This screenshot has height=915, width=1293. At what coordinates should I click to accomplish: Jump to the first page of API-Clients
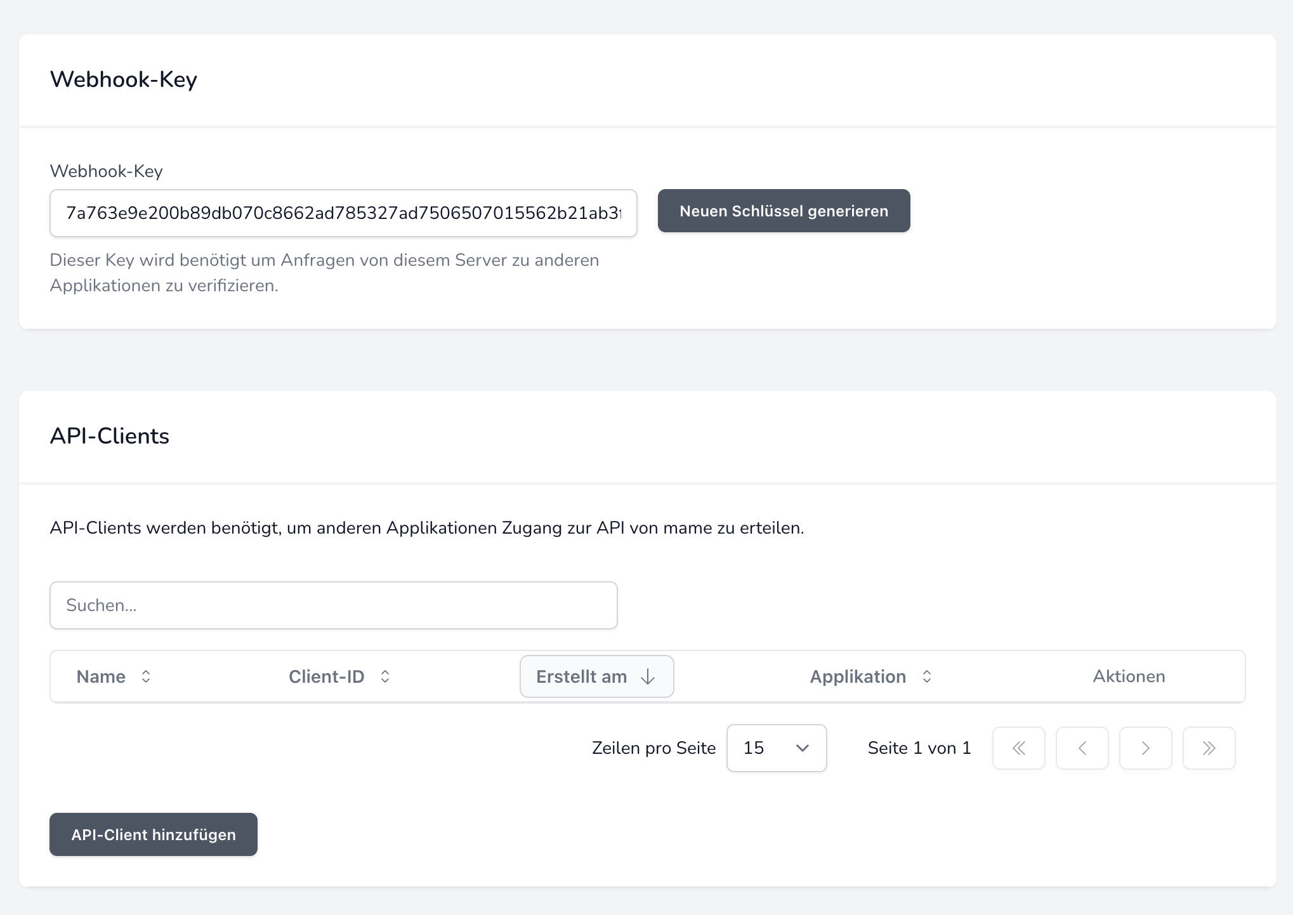pyautogui.click(x=1018, y=748)
